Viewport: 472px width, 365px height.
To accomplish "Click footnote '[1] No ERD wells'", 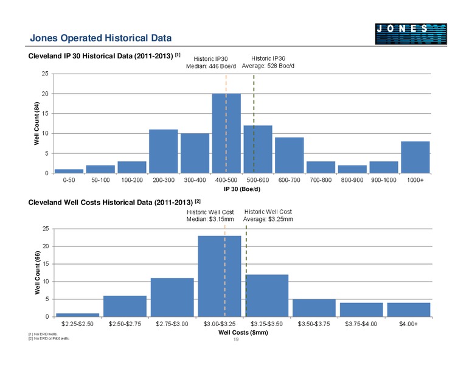I will point(43,334).
